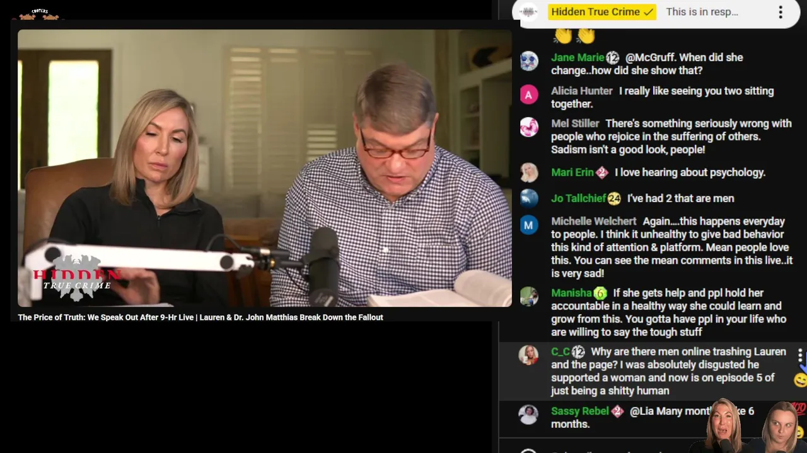Viewport: 807px width, 453px height.
Task: Click Michelle Welchert's blue M avatar
Action: click(529, 225)
